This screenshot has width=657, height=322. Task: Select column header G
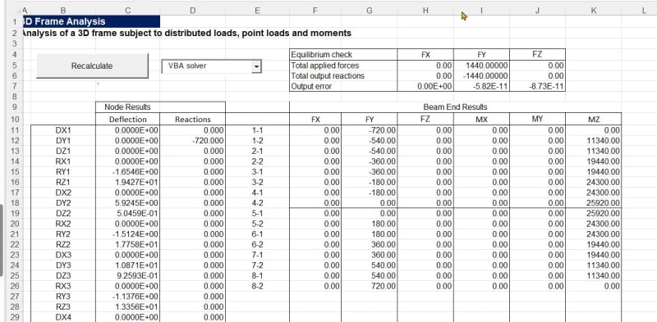pyautogui.click(x=369, y=11)
